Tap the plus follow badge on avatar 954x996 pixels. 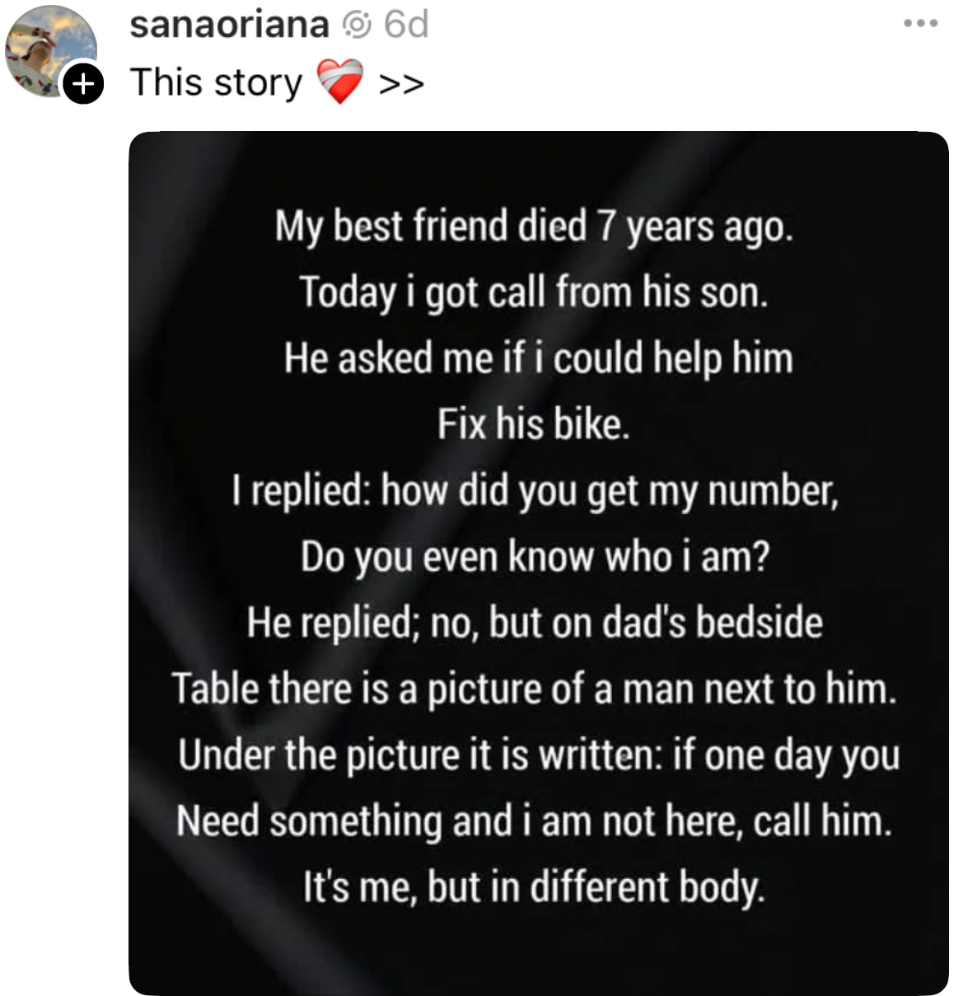pos(83,83)
